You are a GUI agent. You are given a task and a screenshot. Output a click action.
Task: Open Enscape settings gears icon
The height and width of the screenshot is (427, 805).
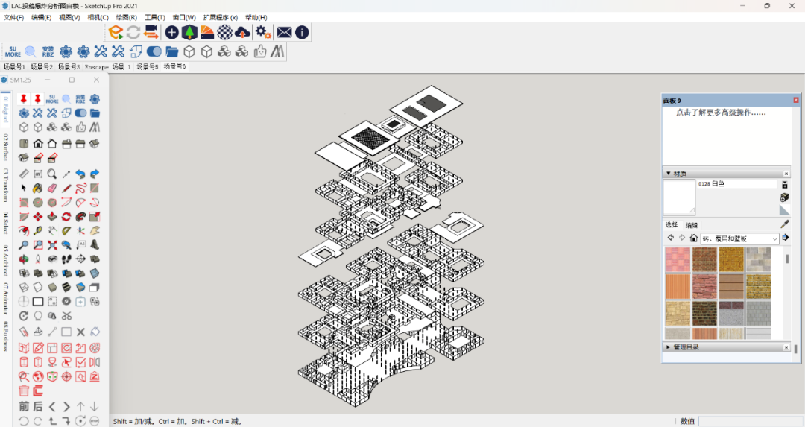click(x=263, y=32)
